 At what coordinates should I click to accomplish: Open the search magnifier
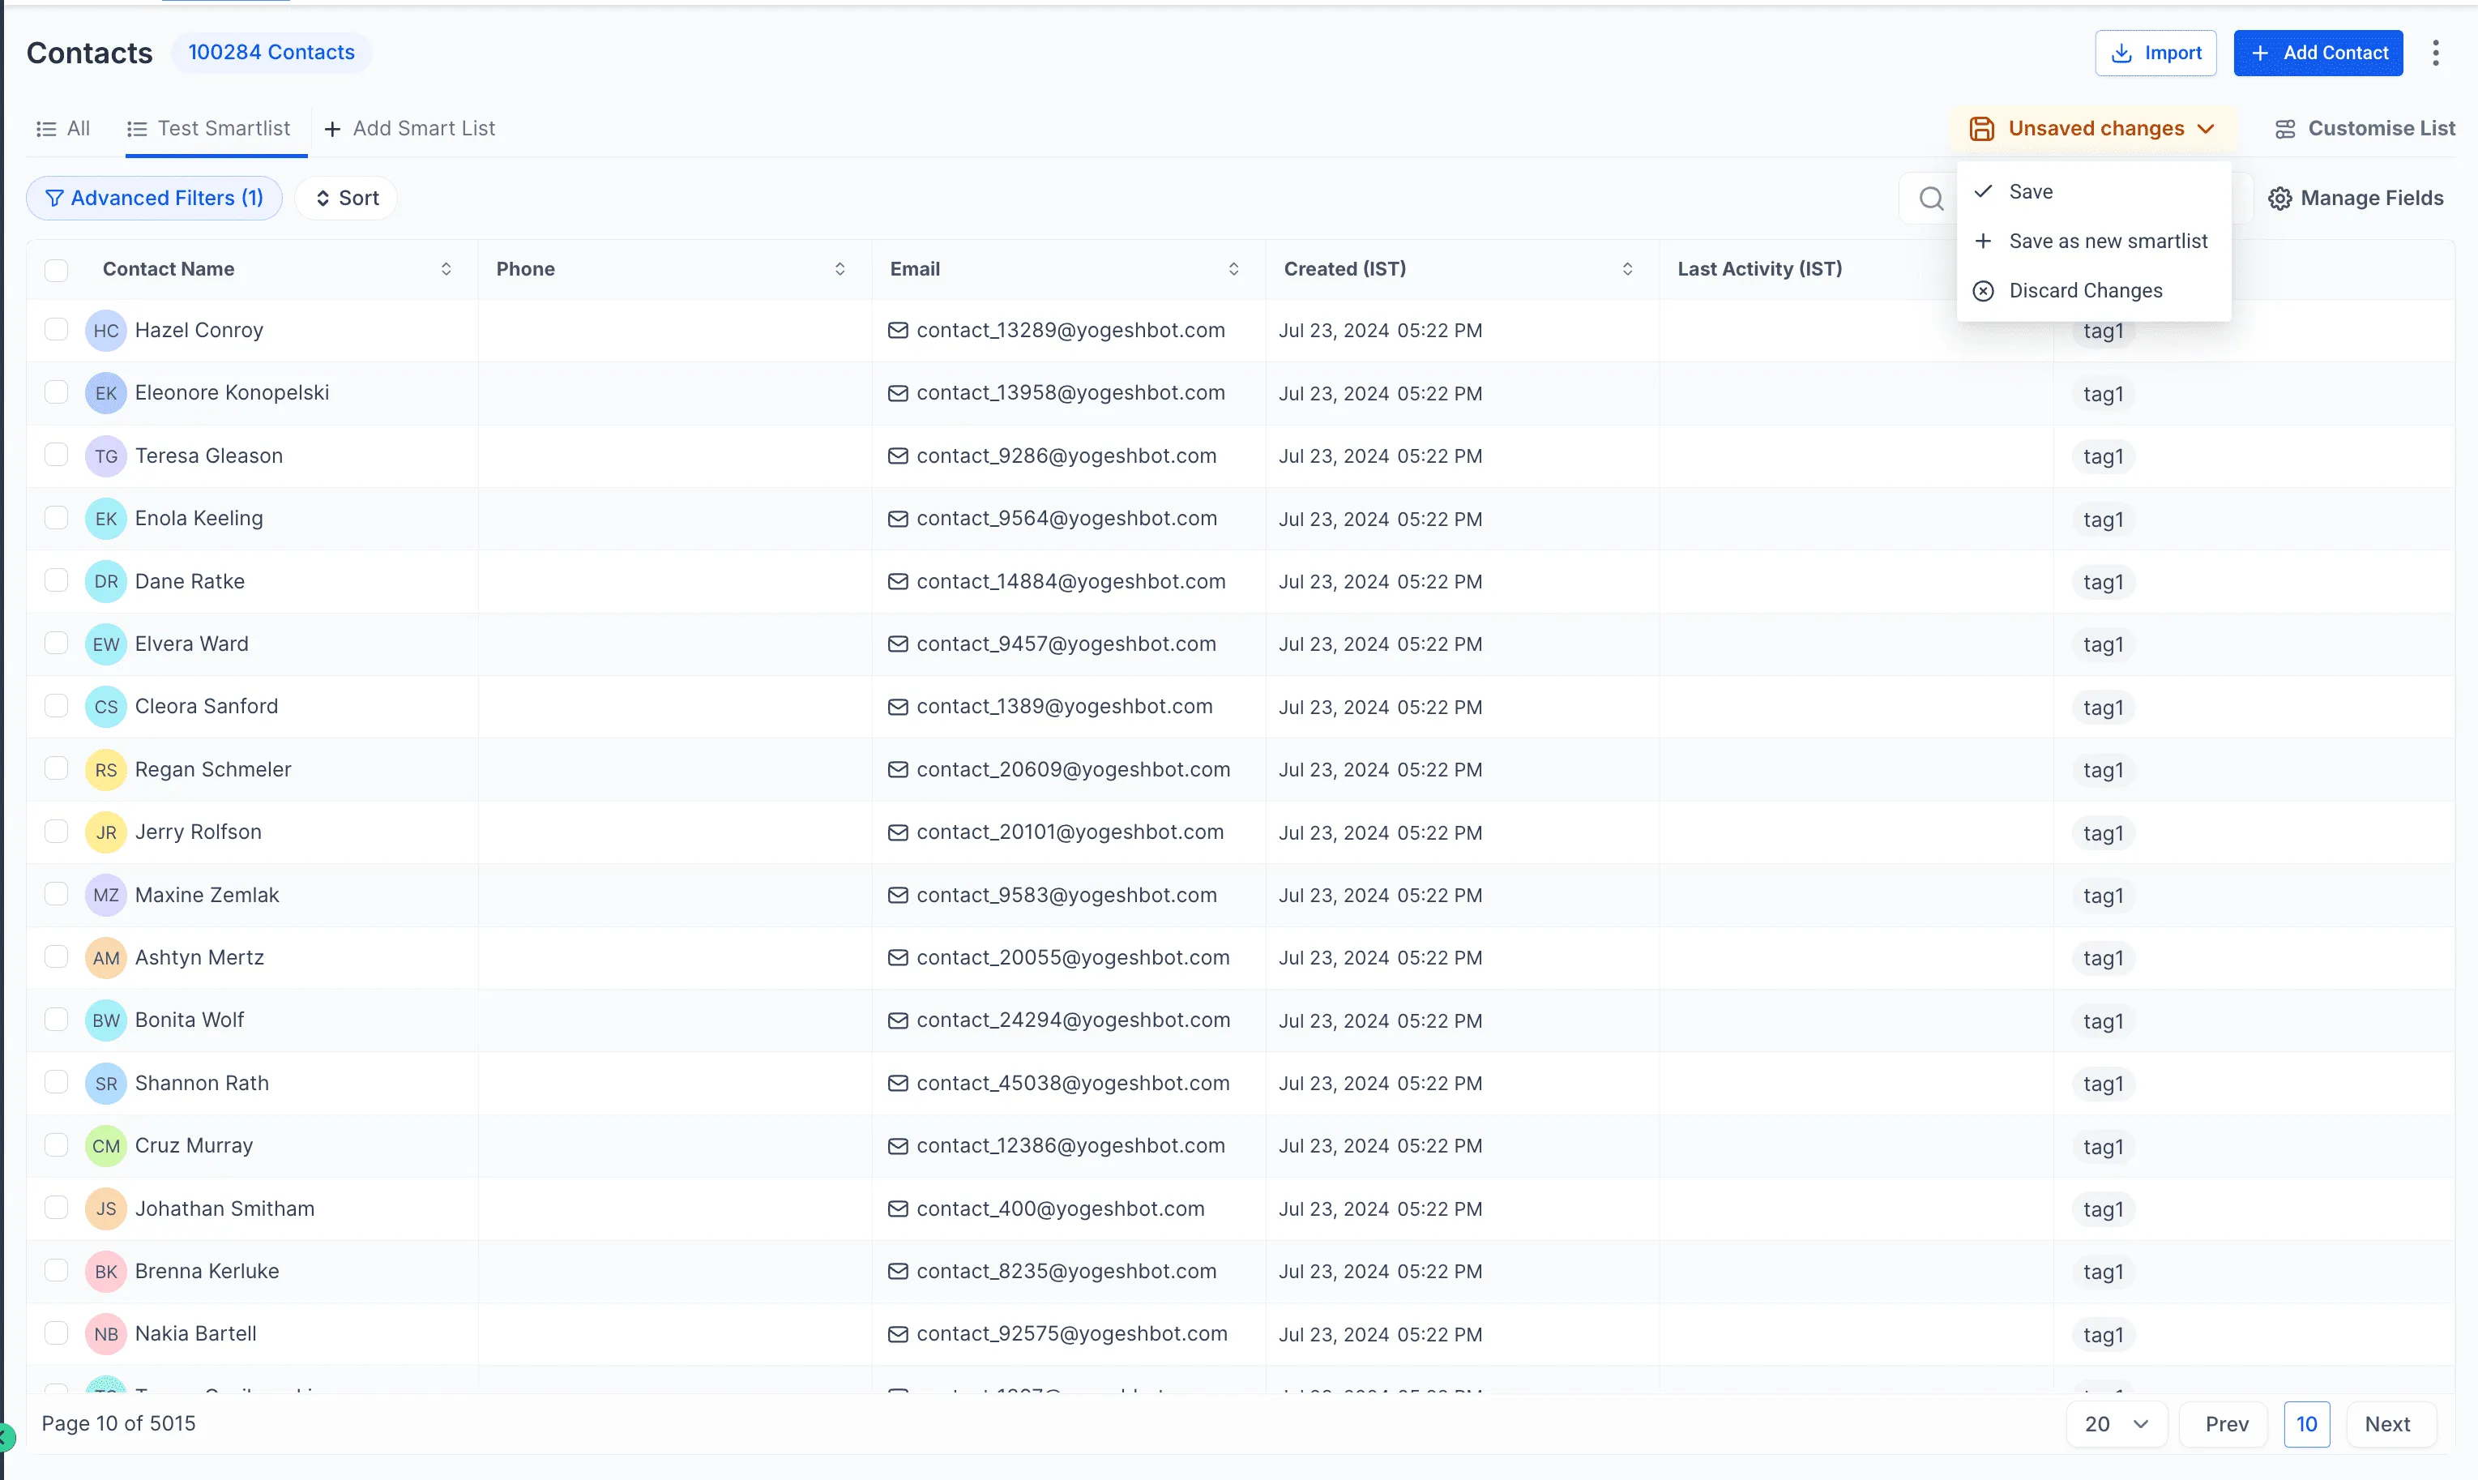[1931, 198]
